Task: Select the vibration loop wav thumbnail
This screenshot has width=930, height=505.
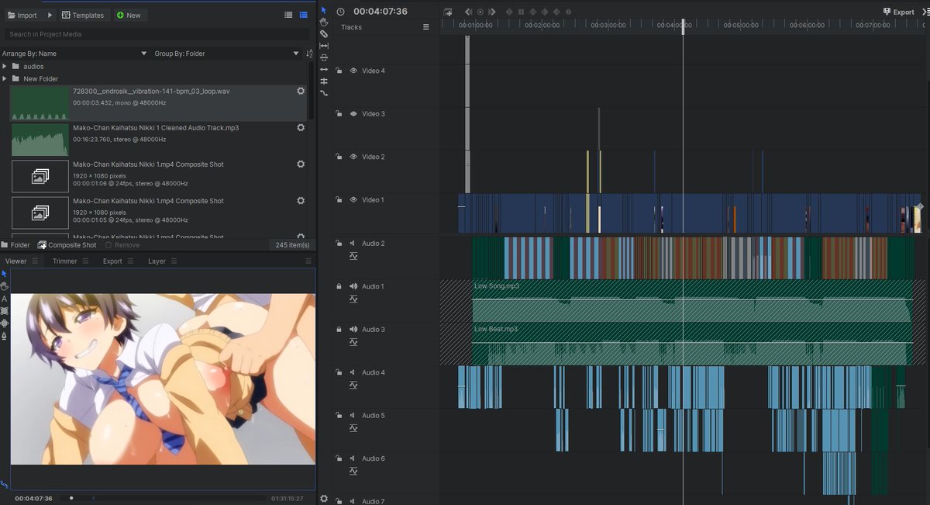Action: (x=40, y=103)
